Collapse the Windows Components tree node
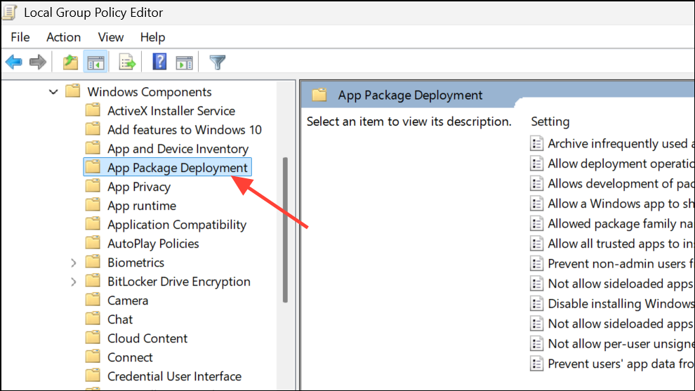Image resolution: width=695 pixels, height=391 pixels. coord(53,92)
